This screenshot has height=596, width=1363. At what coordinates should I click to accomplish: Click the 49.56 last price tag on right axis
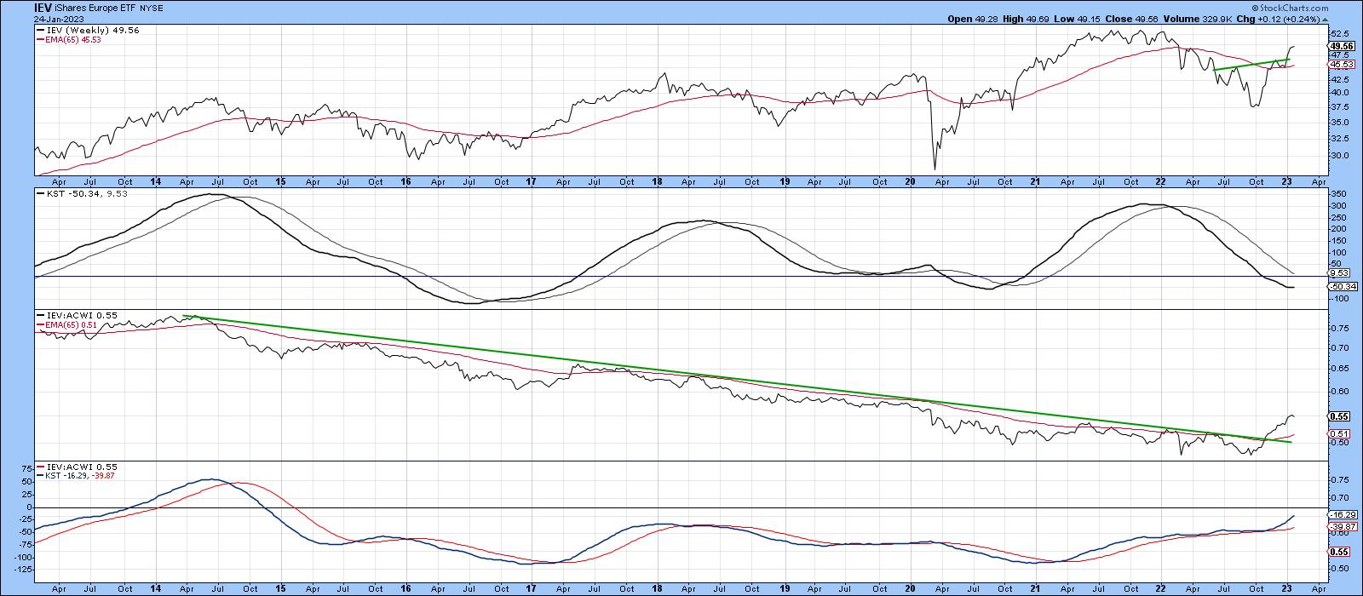[1341, 46]
